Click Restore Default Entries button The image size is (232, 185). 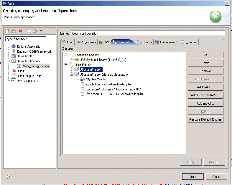point(205,119)
